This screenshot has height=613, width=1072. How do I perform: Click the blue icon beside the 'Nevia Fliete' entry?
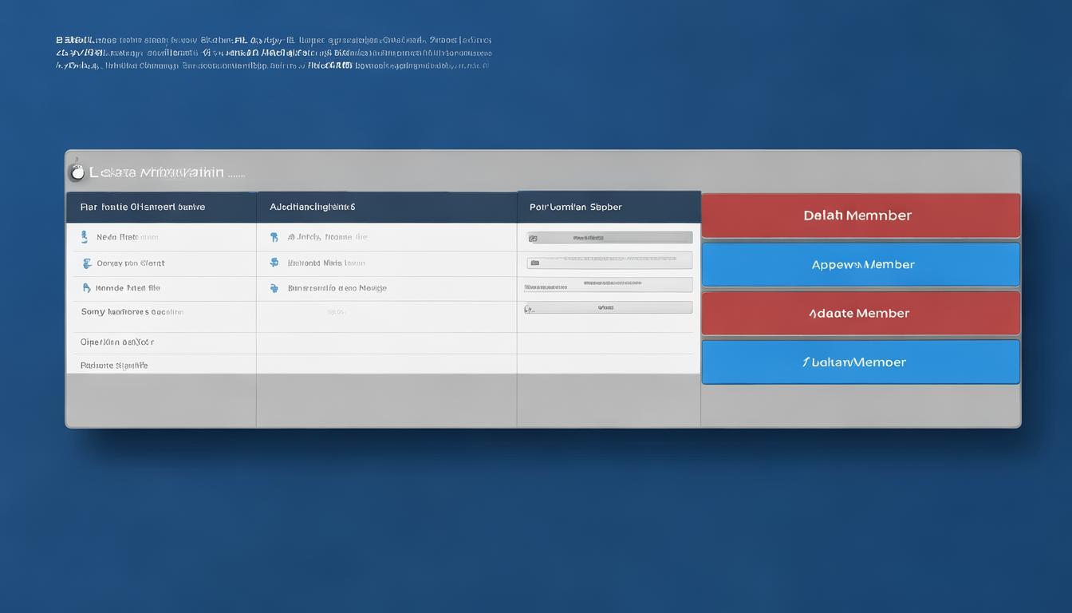pos(84,237)
